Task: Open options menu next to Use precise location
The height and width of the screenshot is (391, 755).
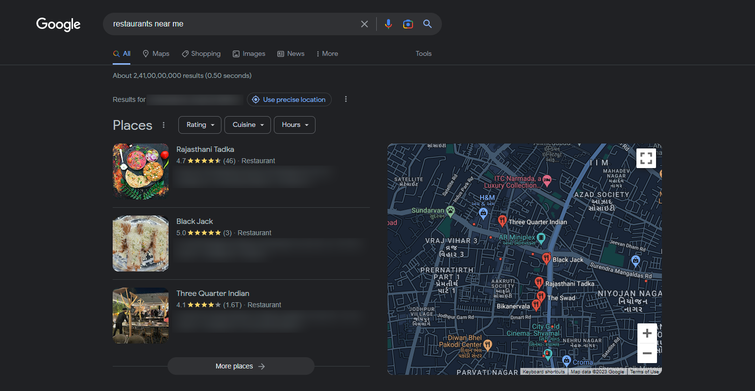Action: (x=346, y=99)
